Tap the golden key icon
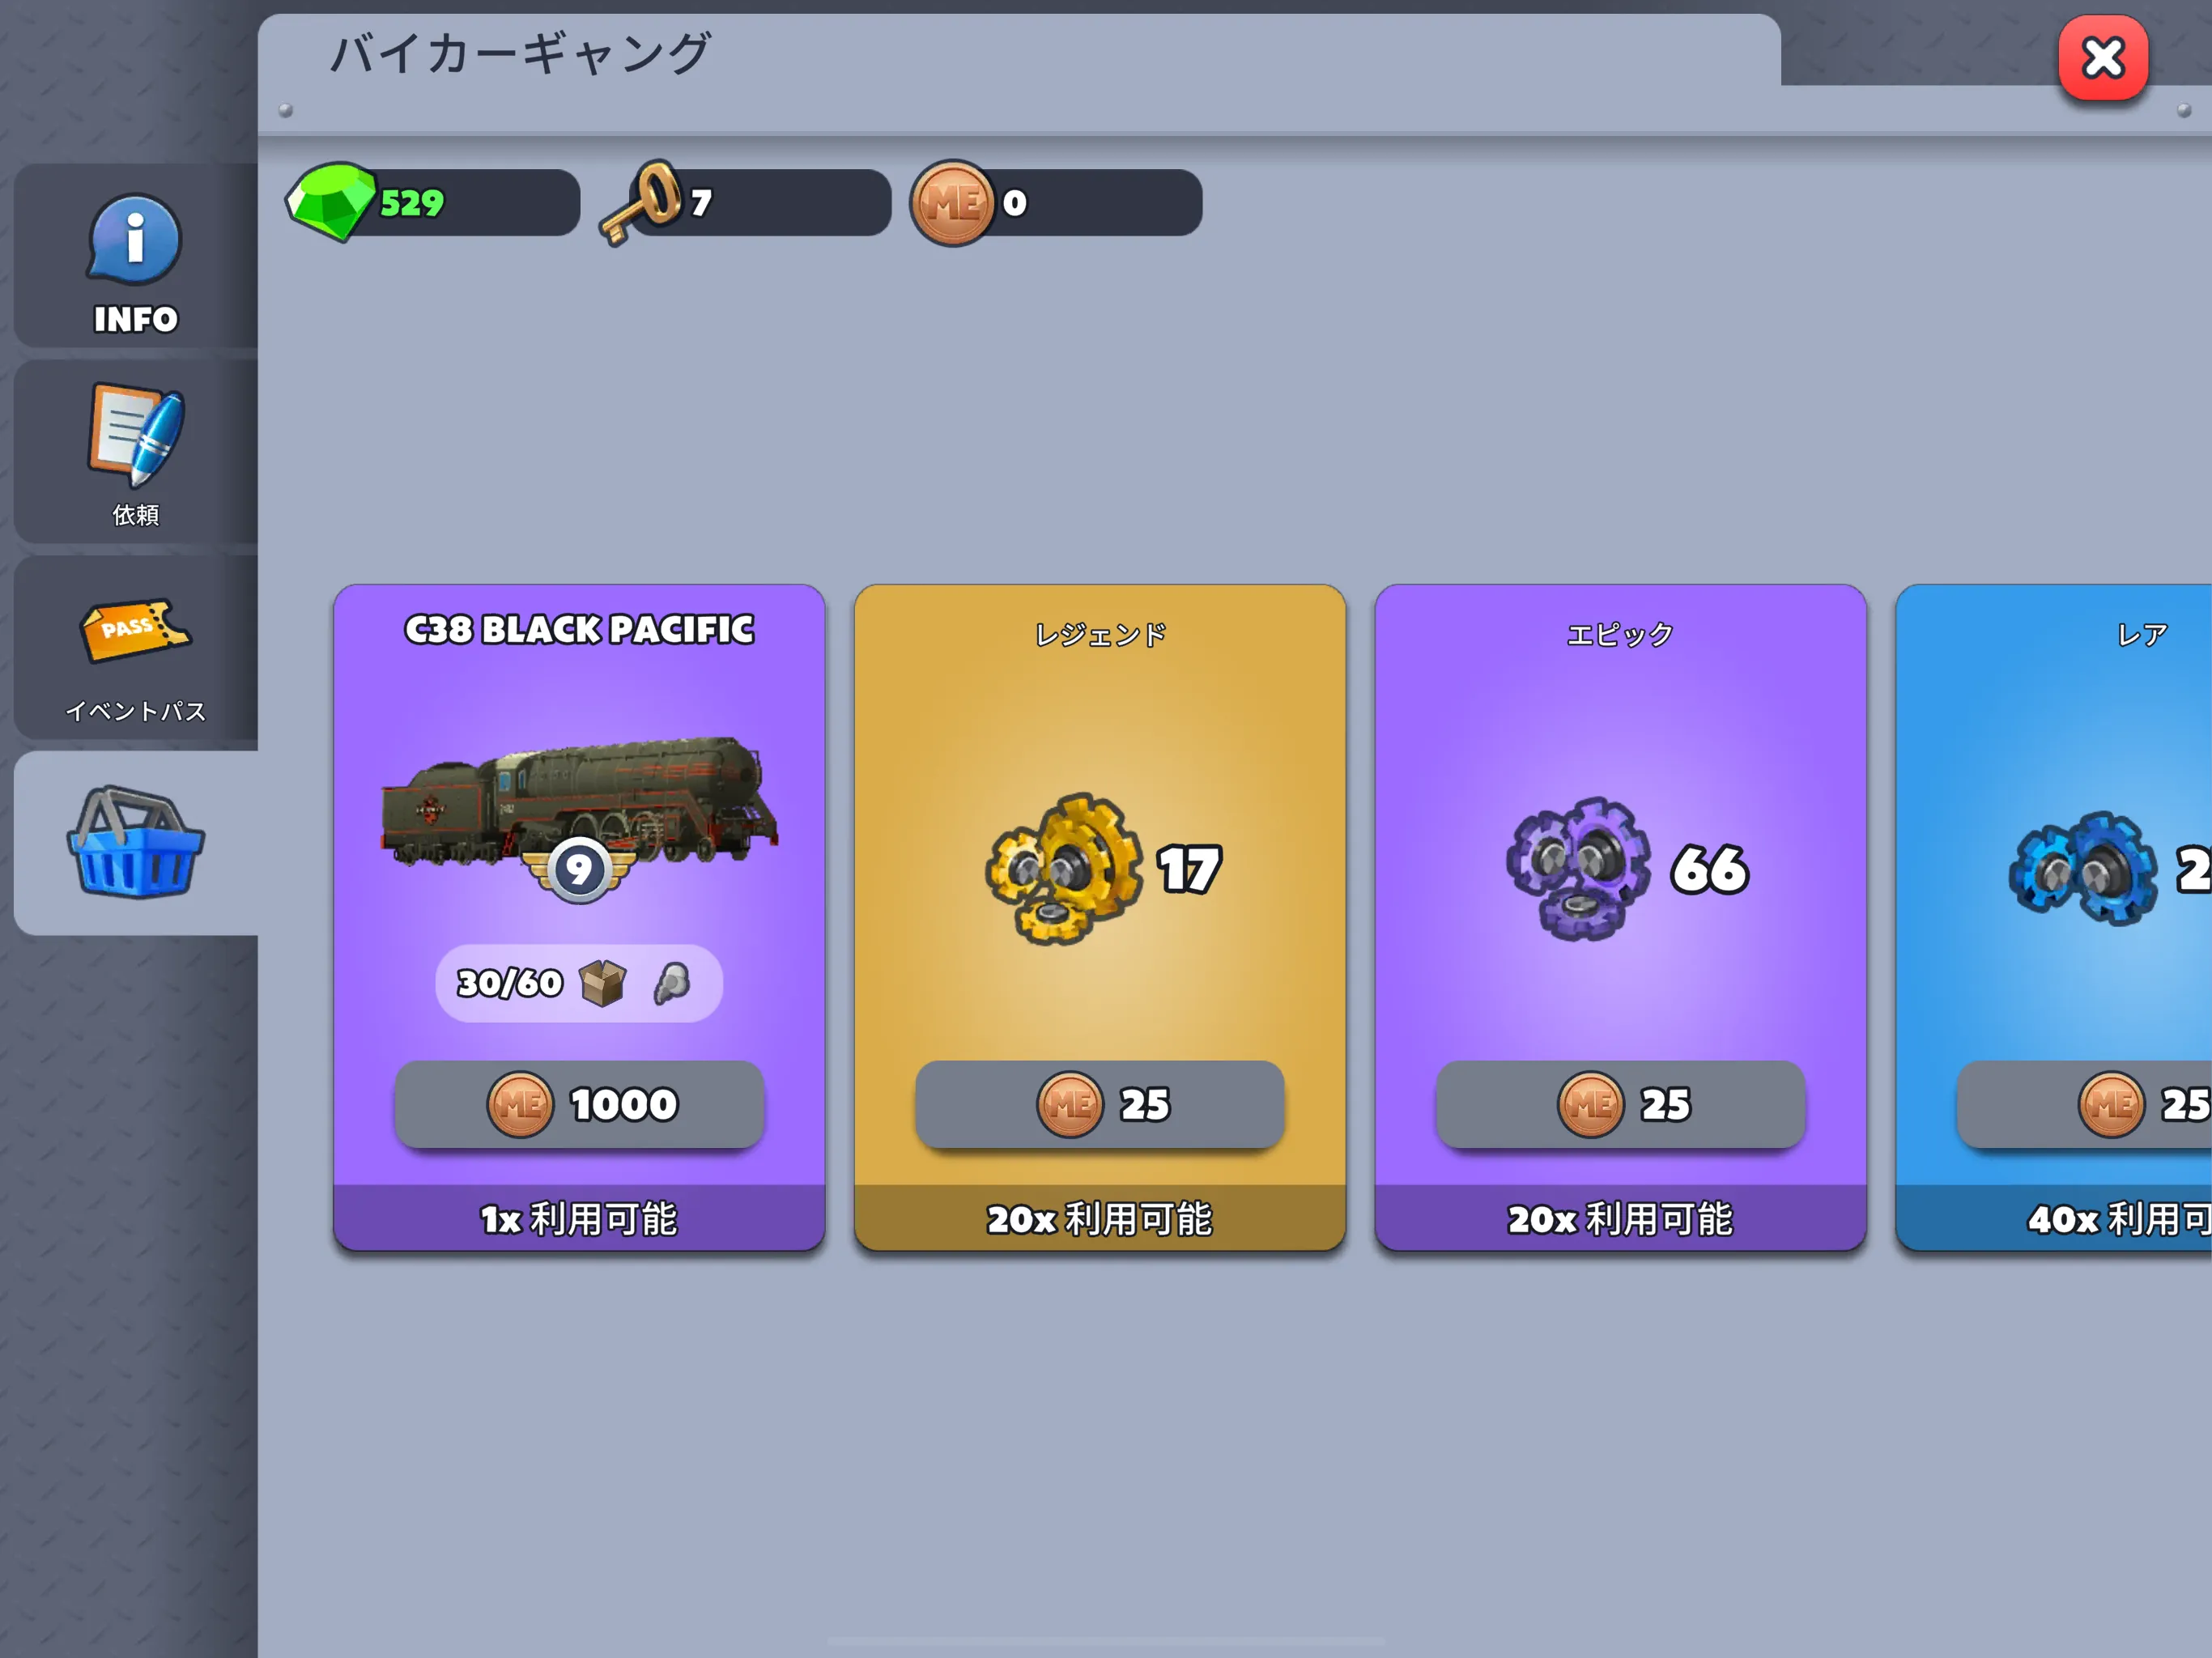The height and width of the screenshot is (1658, 2212). point(642,202)
